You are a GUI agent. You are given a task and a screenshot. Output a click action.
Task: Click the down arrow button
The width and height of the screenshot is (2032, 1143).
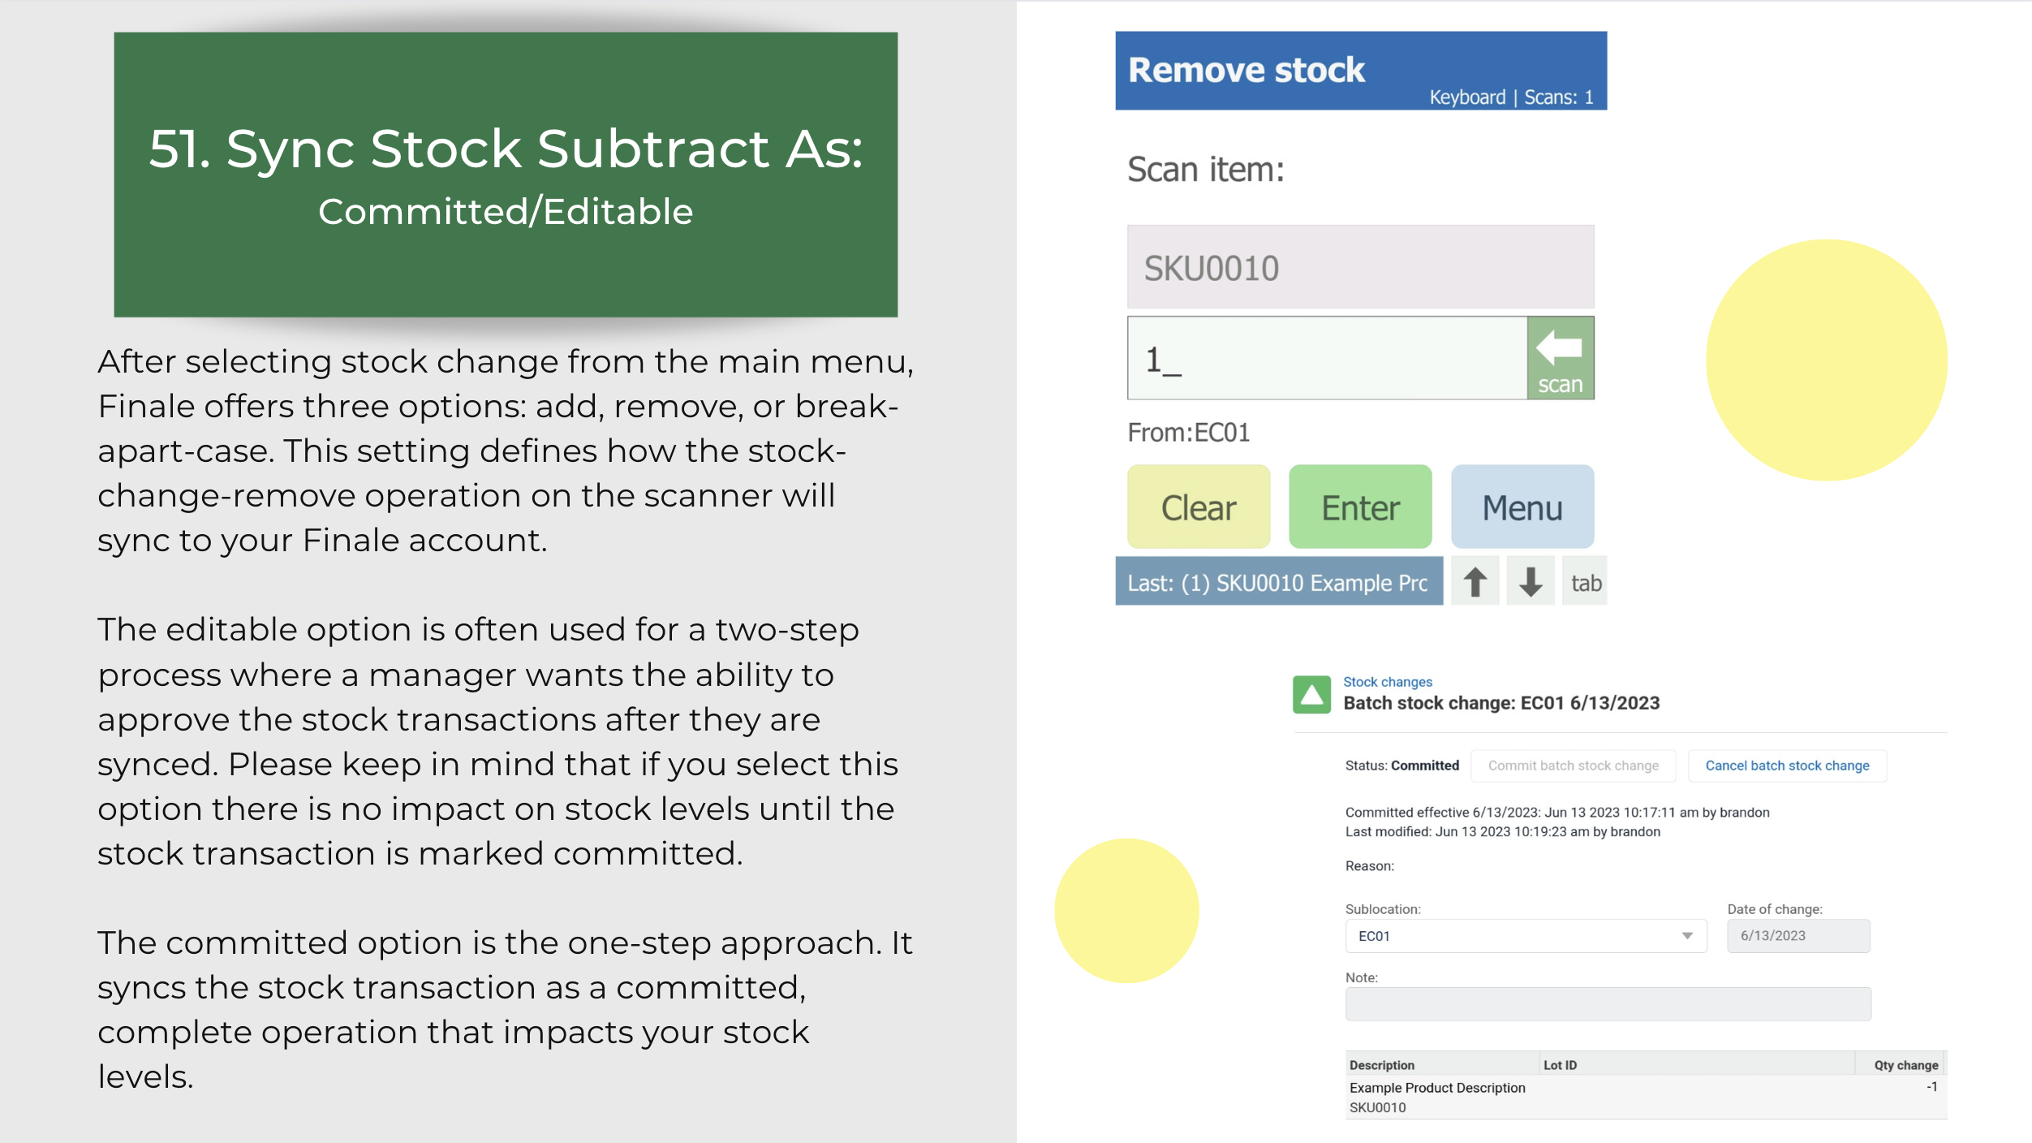coord(1530,581)
